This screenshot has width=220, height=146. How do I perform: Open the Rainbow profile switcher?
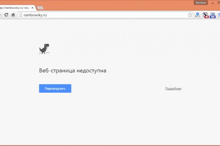click(201, 2)
